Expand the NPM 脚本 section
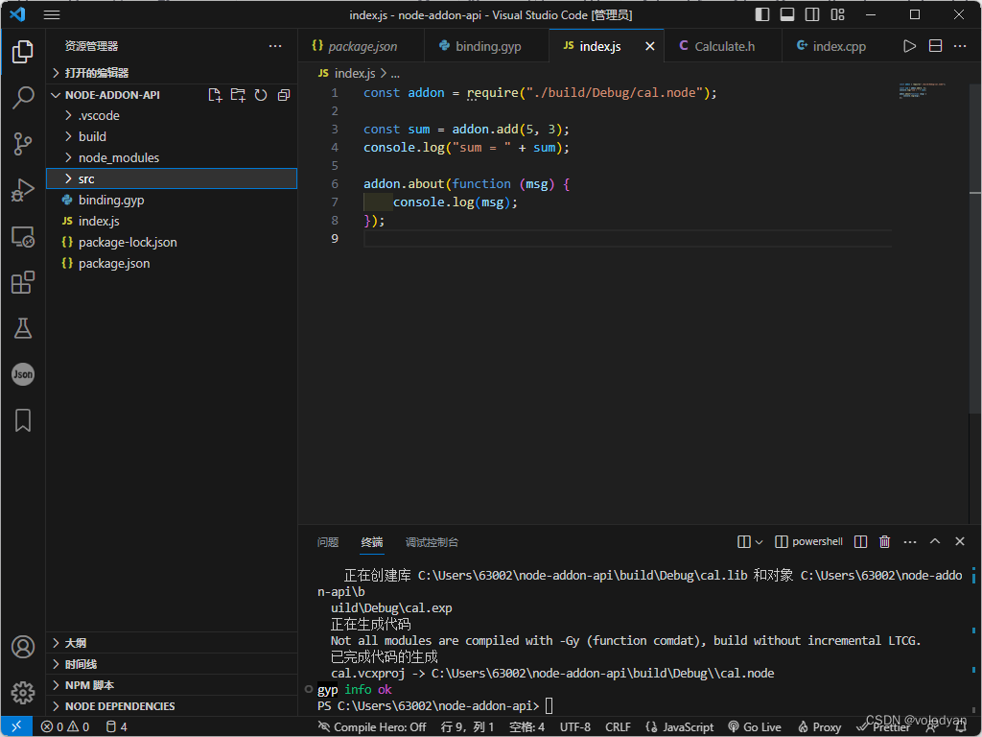Image resolution: width=982 pixels, height=737 pixels. pos(91,684)
